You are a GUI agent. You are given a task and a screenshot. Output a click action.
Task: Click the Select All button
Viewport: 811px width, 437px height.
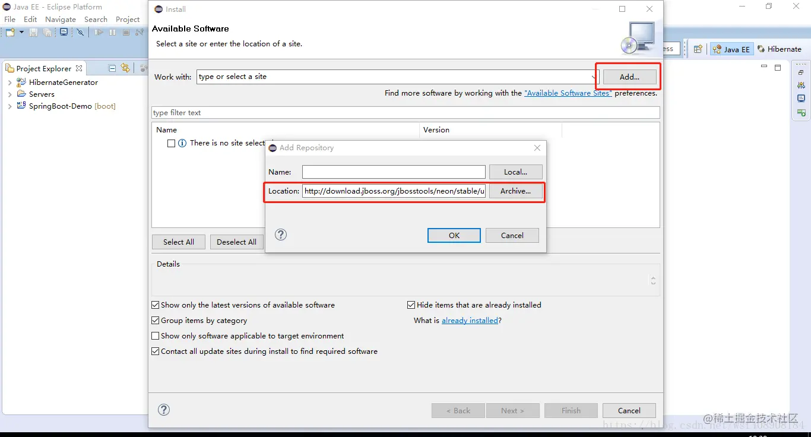tap(179, 242)
